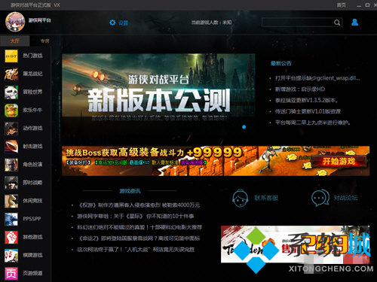Select the 冒险世界 panda icon
This screenshot has width=377, height=282.
[x=11, y=92]
